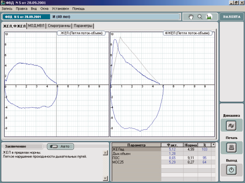
Task: Select the МОС25 parameter row
Action: [x=164, y=162]
